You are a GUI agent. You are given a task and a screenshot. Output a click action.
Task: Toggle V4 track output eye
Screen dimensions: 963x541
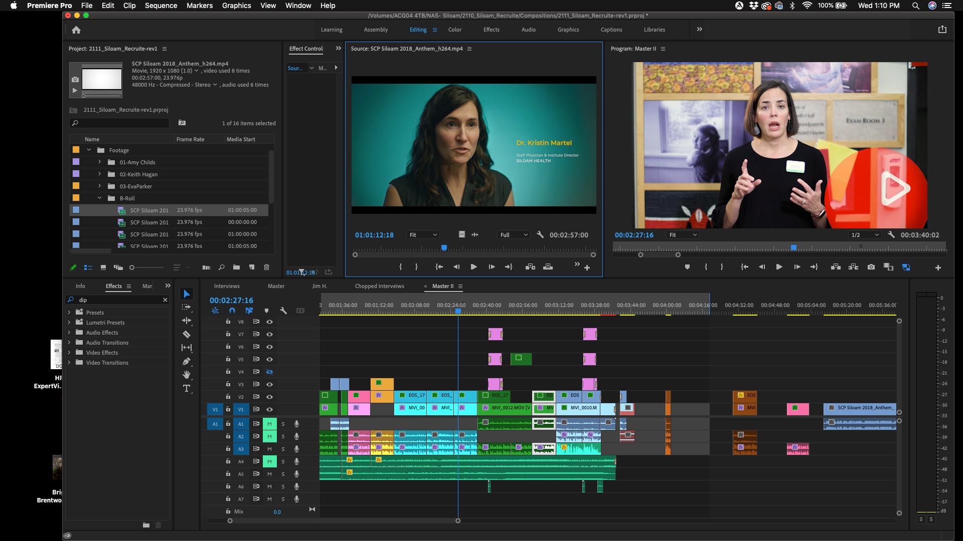[x=269, y=372]
